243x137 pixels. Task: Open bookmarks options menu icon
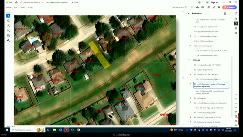225,14
